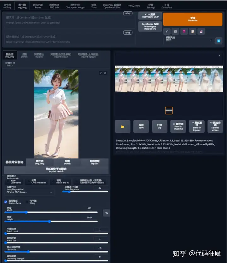Send output to extras
The width and height of the screenshot is (227, 263).
click(x=215, y=126)
